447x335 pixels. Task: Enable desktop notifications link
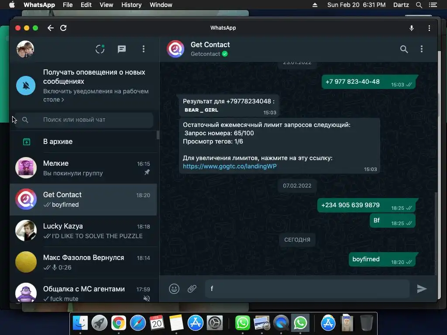click(x=96, y=96)
